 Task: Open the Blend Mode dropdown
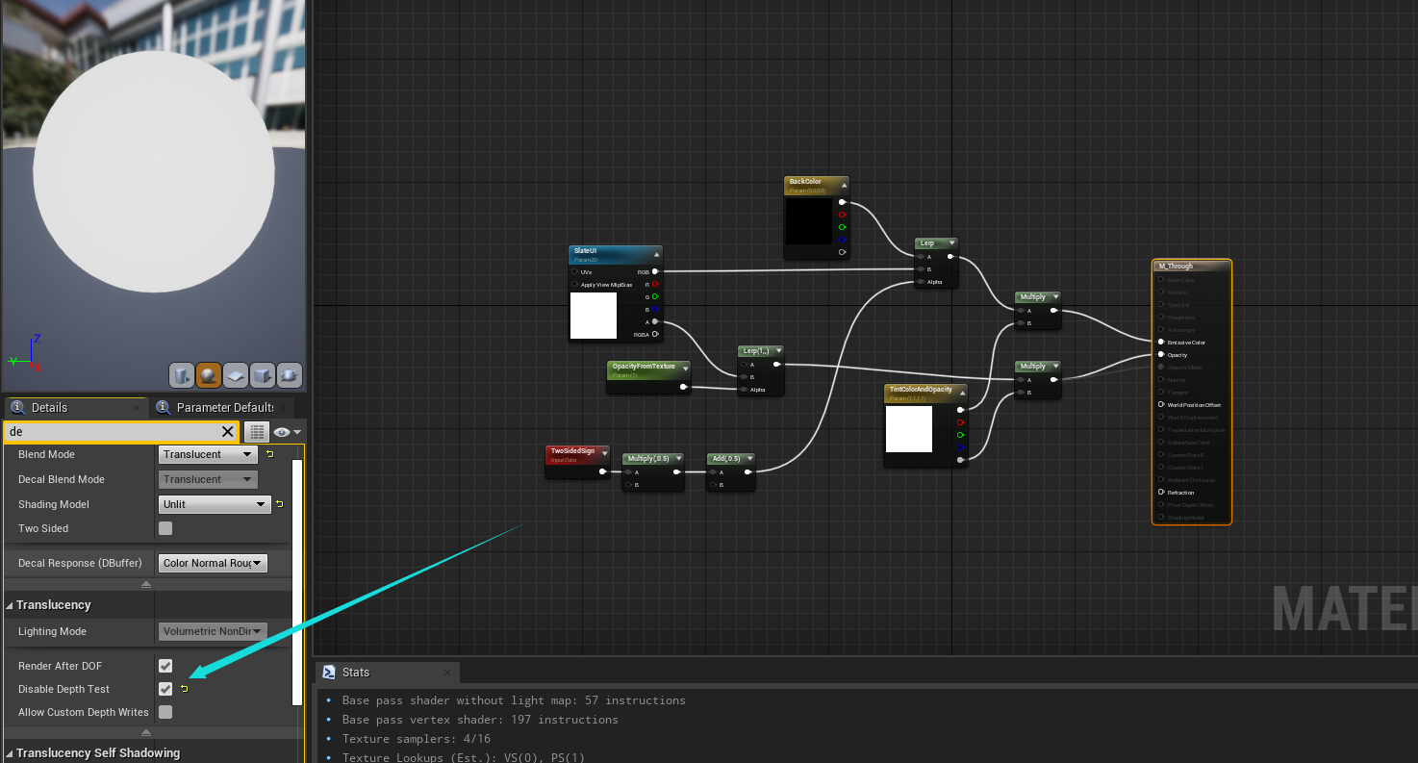click(x=207, y=453)
